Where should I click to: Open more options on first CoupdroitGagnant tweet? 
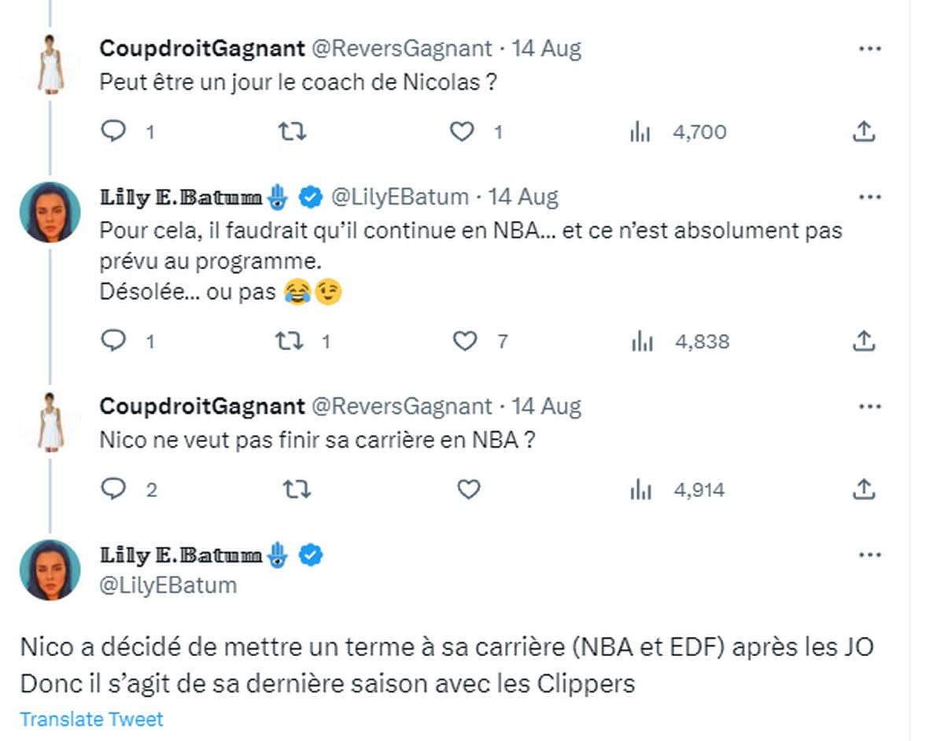pos(869,49)
